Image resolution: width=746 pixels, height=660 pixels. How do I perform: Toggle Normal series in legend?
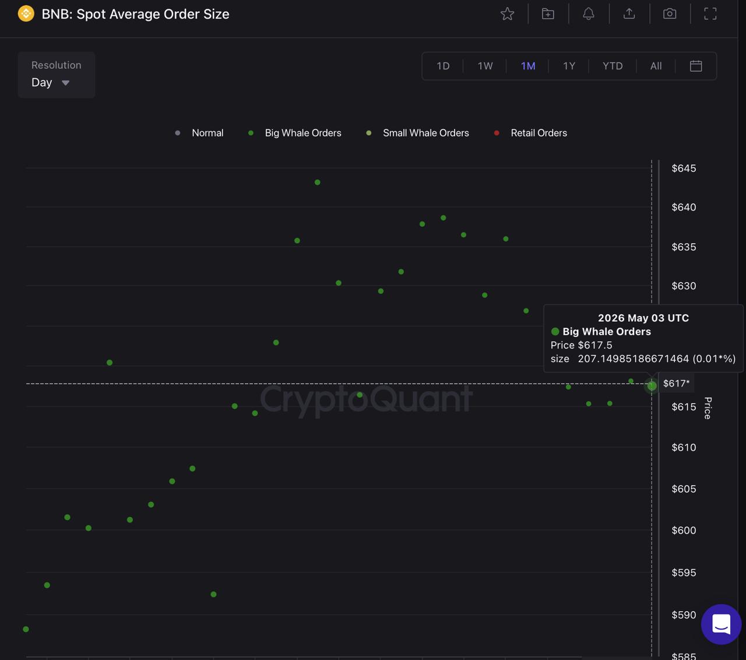tap(199, 133)
